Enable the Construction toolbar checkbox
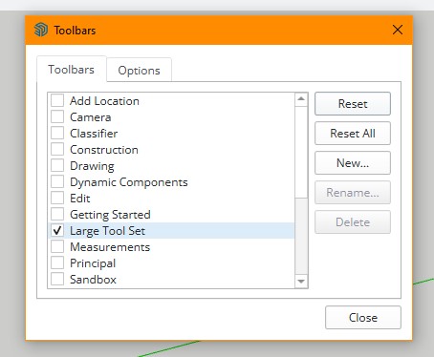Screen dimensions: 434x357 tap(57, 149)
